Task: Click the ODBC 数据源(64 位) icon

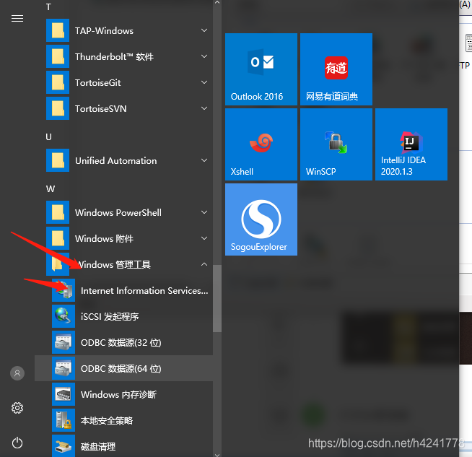Action: pos(64,368)
